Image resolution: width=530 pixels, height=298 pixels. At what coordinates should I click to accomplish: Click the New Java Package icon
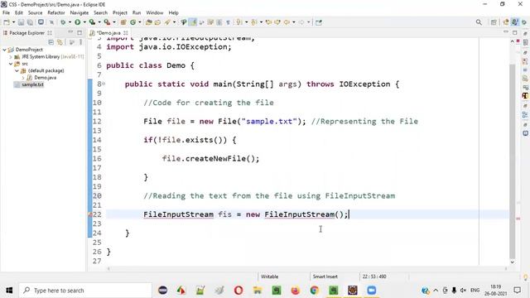123,22
